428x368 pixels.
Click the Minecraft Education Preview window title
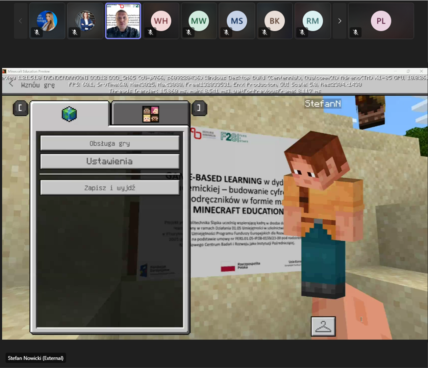click(x=29, y=71)
